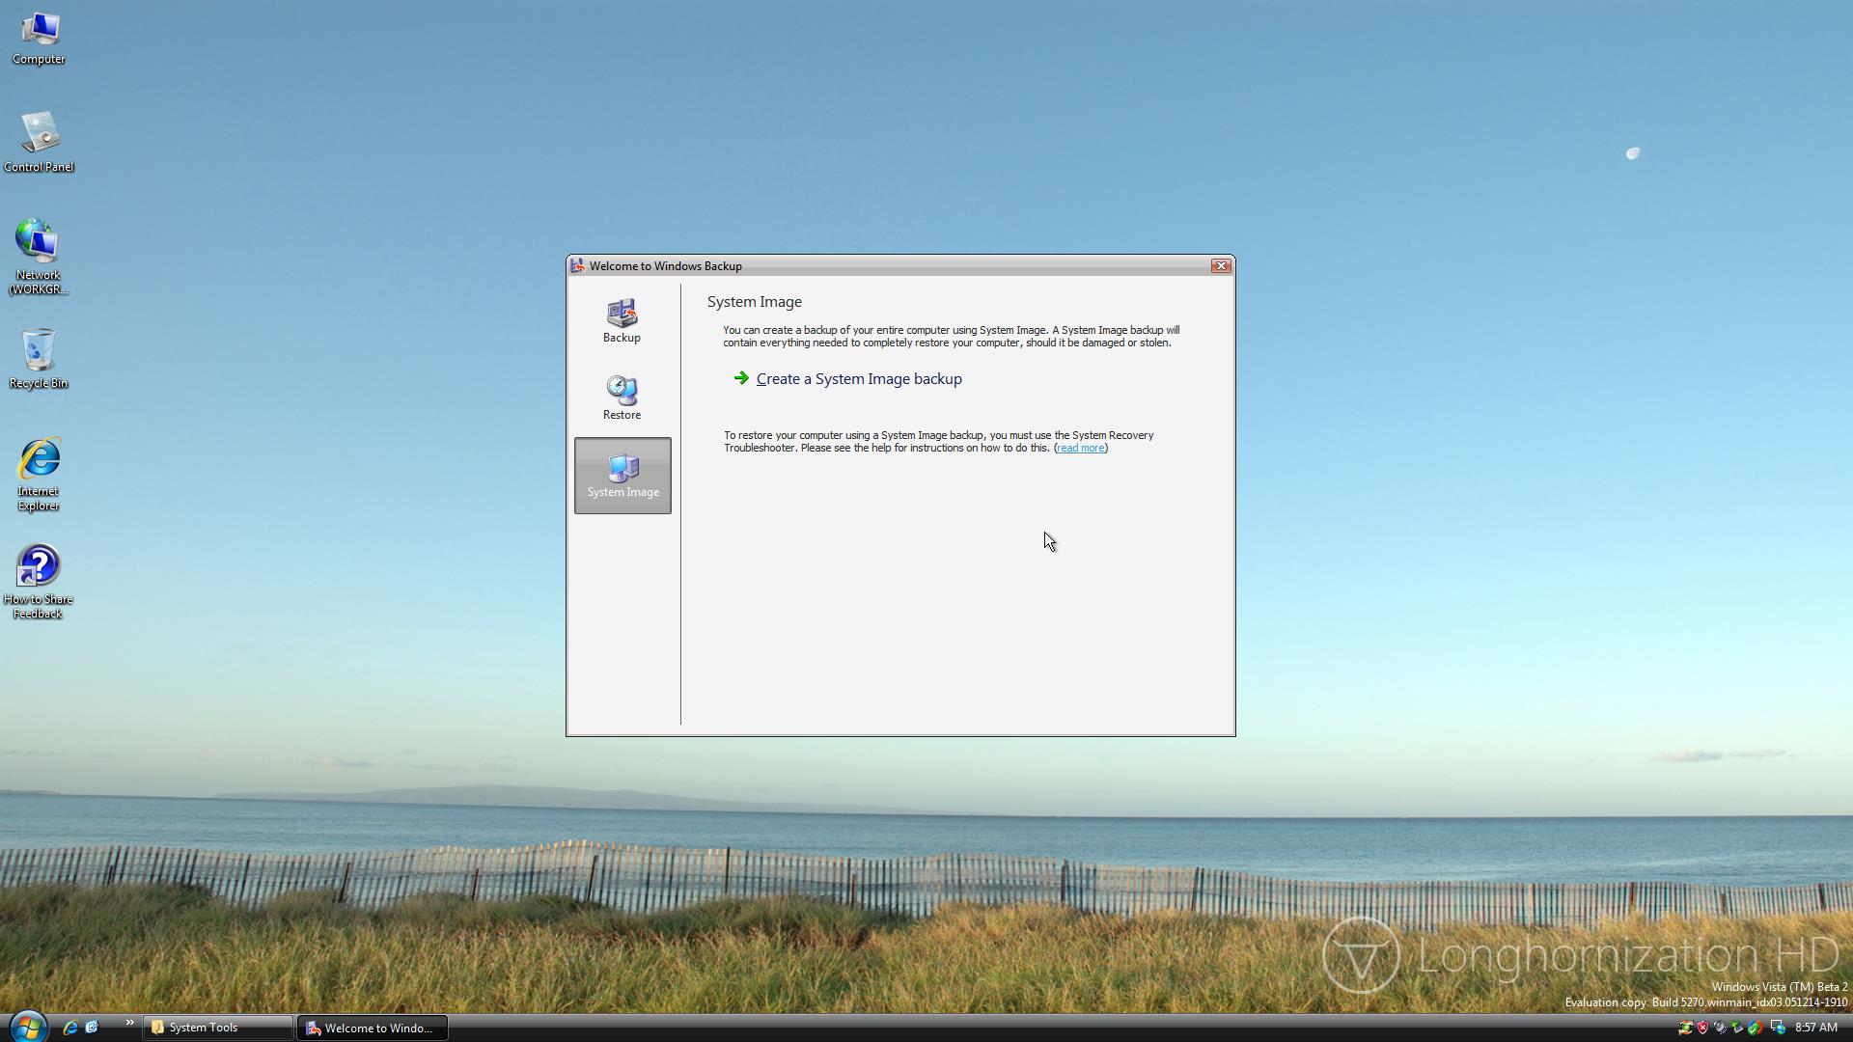Click the green arrow beside Create backup
Viewport: 1853px width, 1042px height.
tap(740, 378)
